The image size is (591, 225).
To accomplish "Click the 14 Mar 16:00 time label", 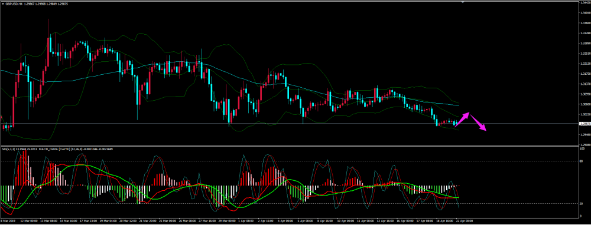I will pos(69,220).
